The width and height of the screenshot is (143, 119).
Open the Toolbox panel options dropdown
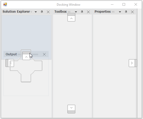76,12
